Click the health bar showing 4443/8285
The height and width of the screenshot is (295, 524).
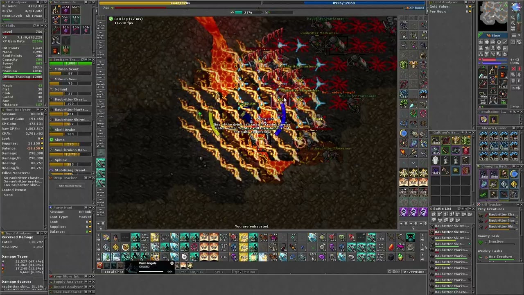pyautogui.click(x=180, y=3)
